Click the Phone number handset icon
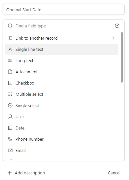 point(10,139)
